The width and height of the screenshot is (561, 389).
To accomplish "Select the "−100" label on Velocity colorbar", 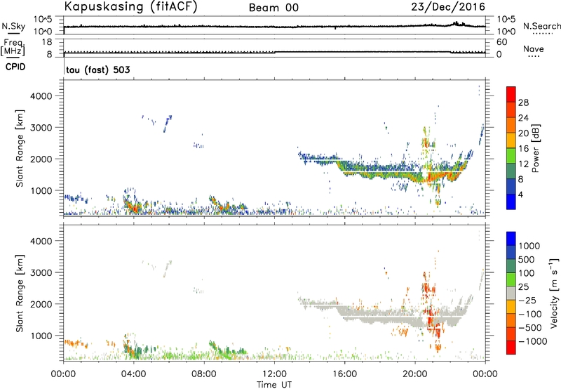I will point(530,314).
